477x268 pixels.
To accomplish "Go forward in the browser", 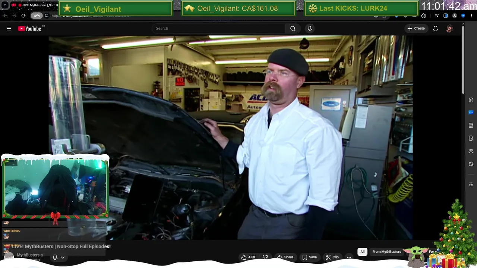I will [14, 16].
